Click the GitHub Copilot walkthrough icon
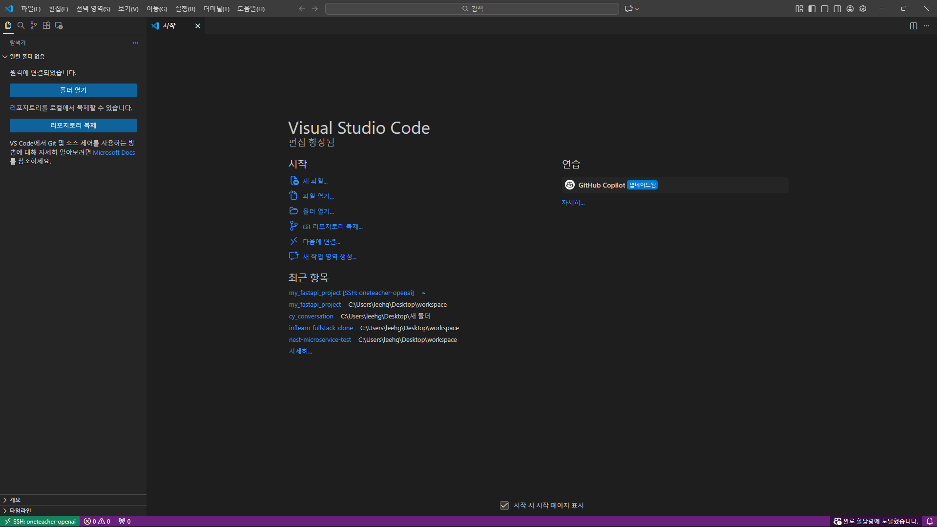Screen dimensions: 937x527 (570, 185)
